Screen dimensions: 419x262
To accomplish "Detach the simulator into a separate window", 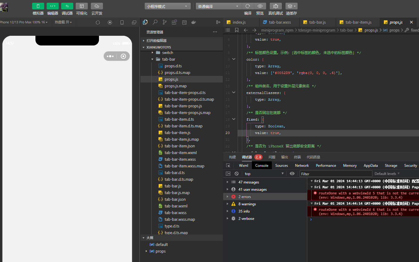I will [x=134, y=22].
